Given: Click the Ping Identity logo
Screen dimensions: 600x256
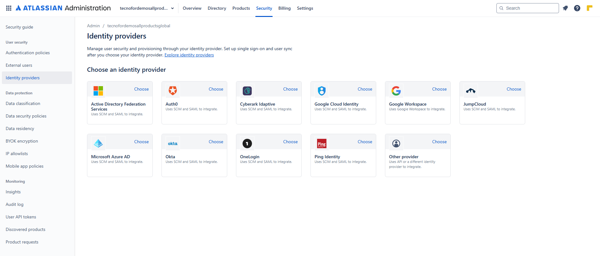Looking at the screenshot, I should (x=322, y=144).
